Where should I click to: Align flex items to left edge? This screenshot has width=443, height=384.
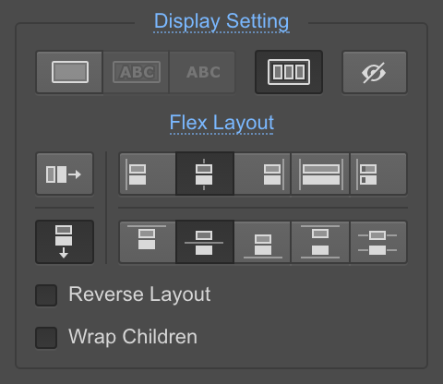point(148,174)
